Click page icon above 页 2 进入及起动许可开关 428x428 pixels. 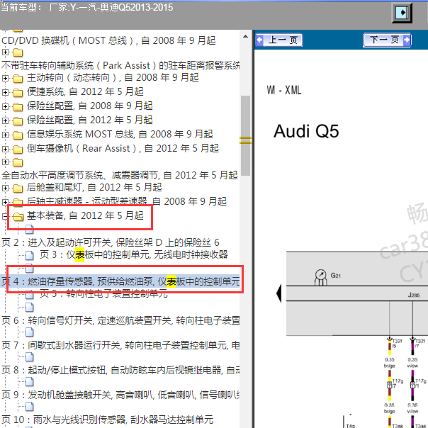(x=30, y=230)
